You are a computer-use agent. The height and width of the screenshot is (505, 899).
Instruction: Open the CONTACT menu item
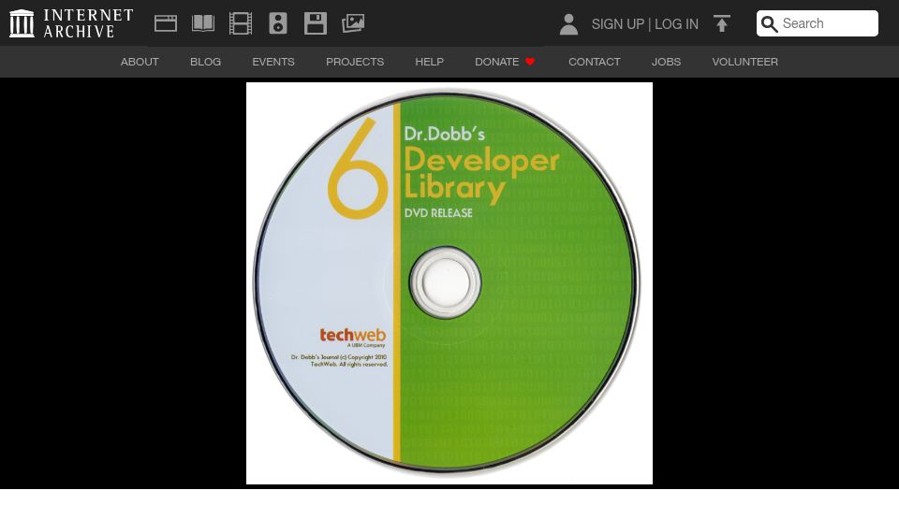595,62
